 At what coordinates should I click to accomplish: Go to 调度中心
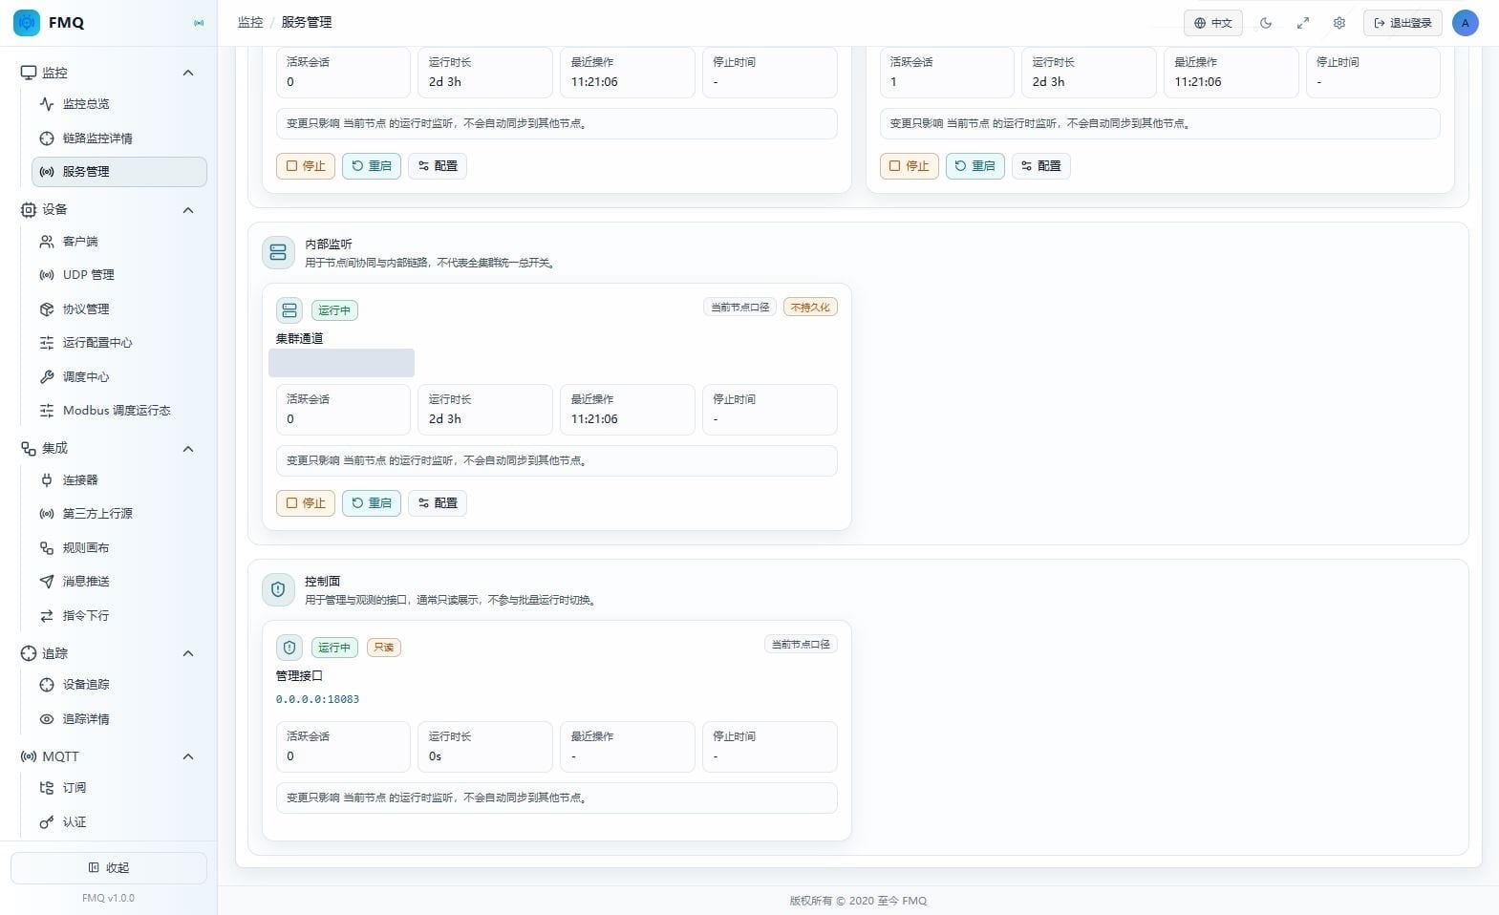(119, 376)
